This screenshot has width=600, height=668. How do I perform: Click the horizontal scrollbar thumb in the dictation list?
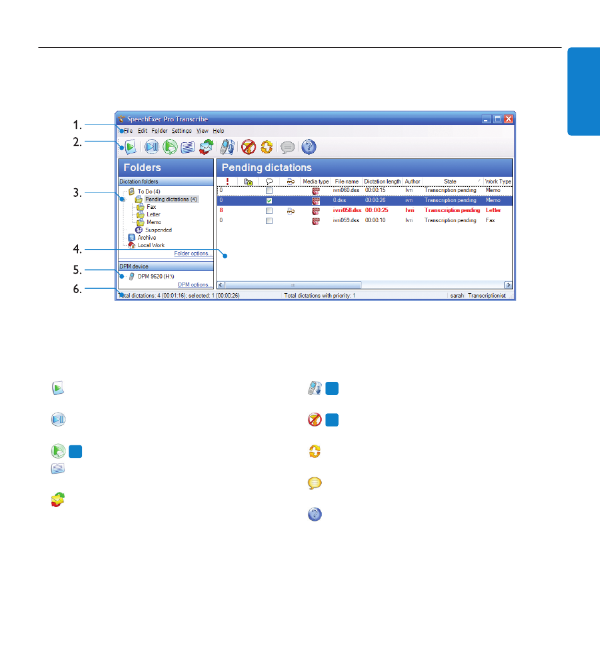coord(293,285)
